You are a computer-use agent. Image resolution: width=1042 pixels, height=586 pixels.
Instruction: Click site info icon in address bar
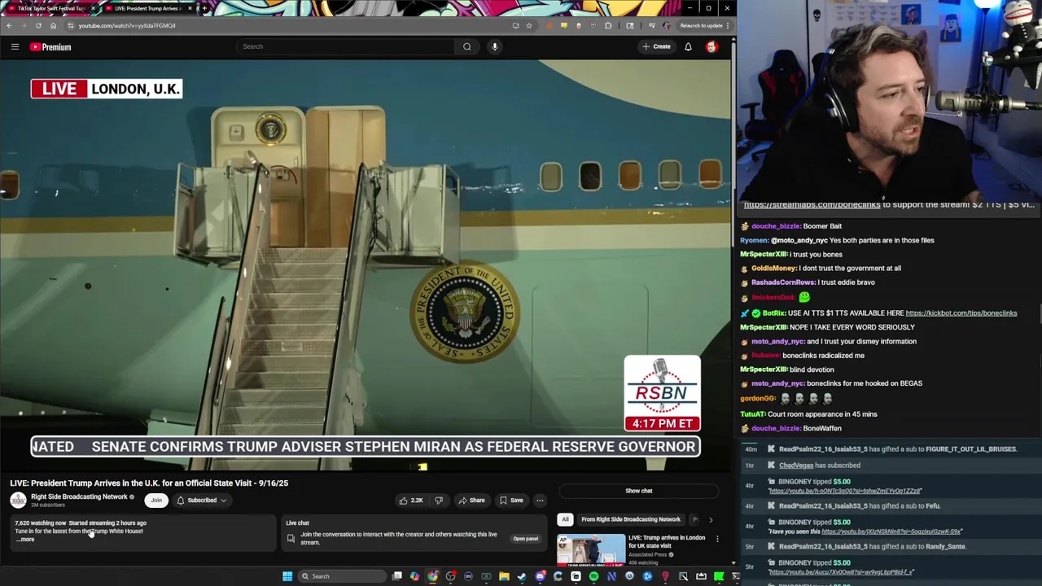pos(70,25)
